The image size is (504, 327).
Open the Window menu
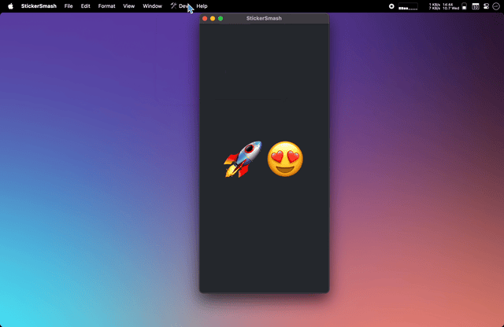click(x=152, y=6)
